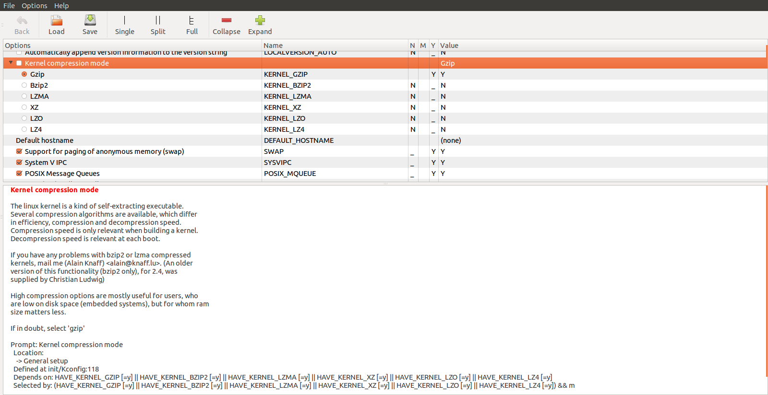The height and width of the screenshot is (395, 768).
Task: Load a config file via Load icon
Action: [x=56, y=21]
